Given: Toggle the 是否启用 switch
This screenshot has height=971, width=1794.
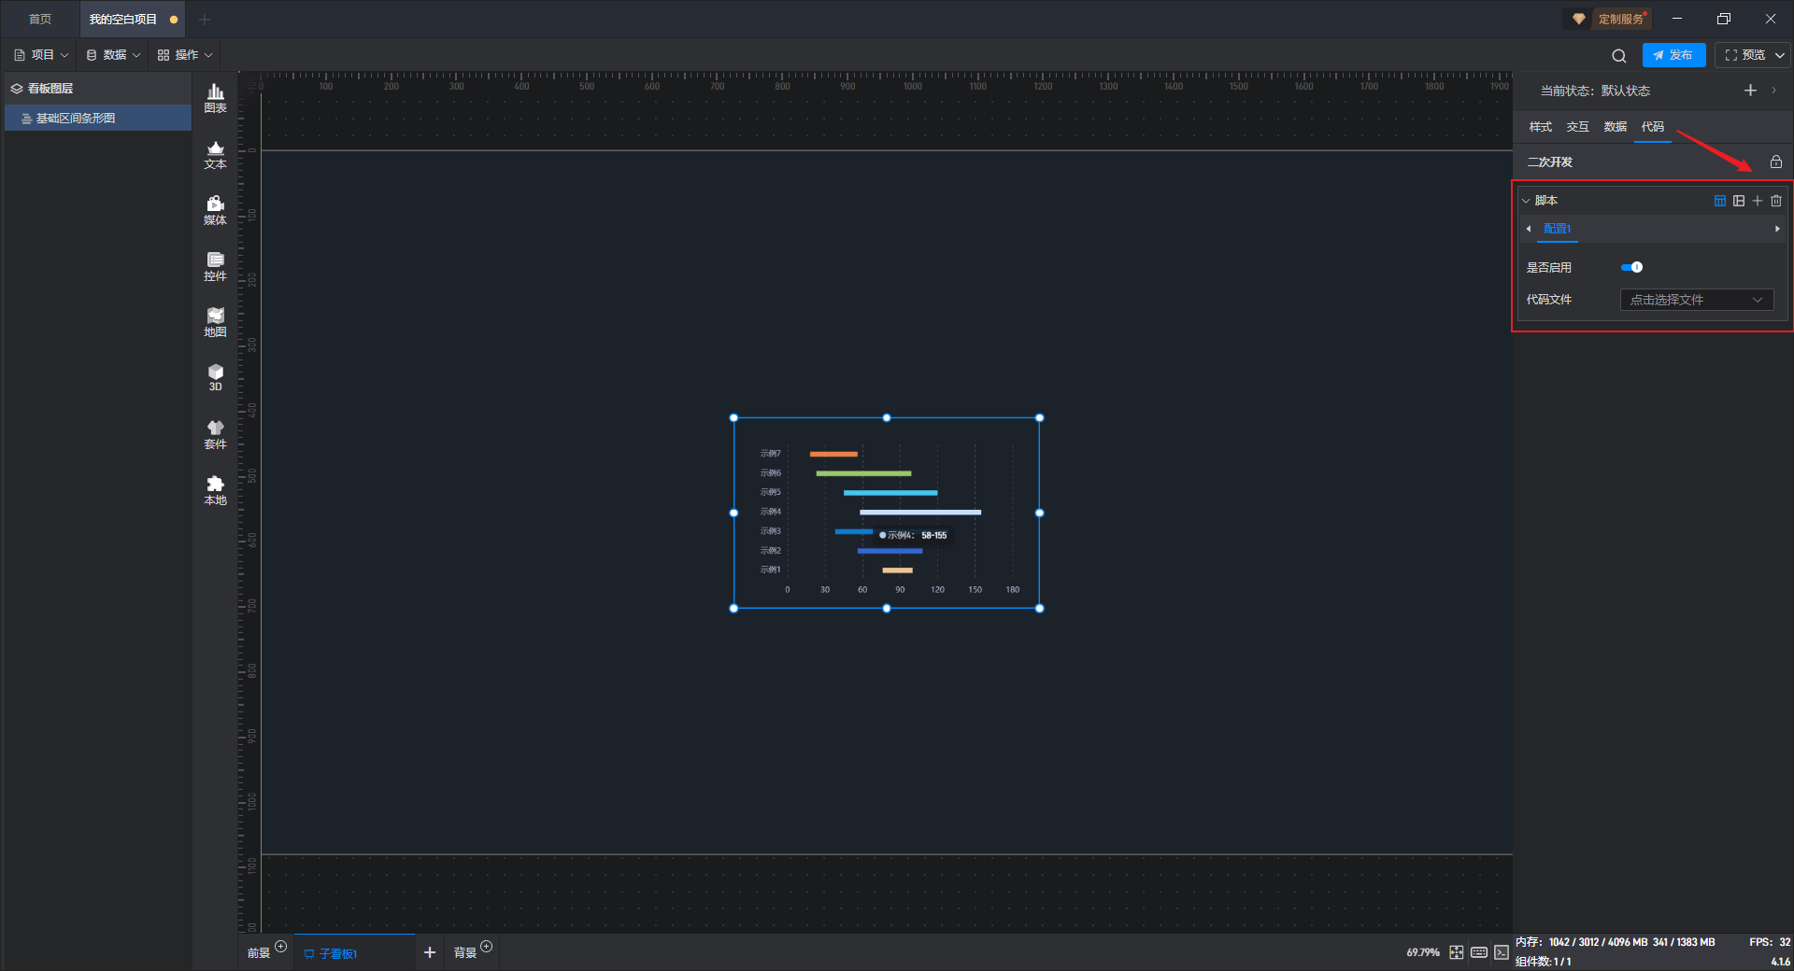Looking at the screenshot, I should click(1631, 268).
